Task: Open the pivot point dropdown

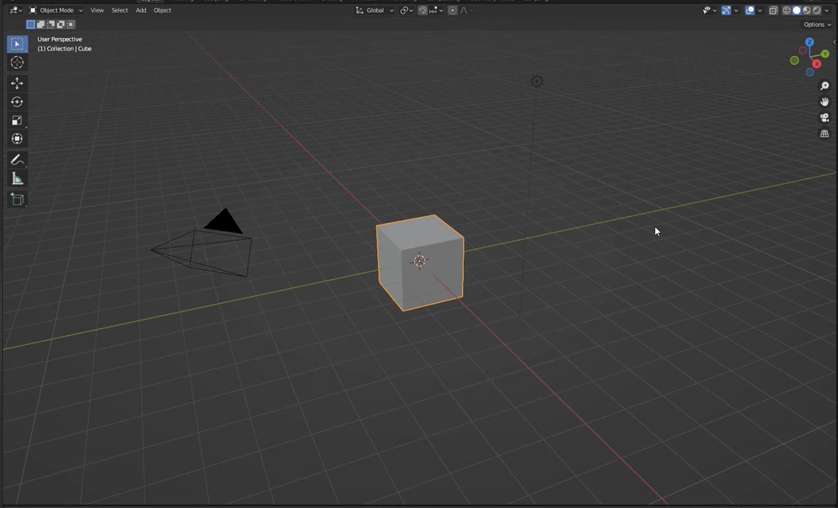Action: tap(406, 10)
